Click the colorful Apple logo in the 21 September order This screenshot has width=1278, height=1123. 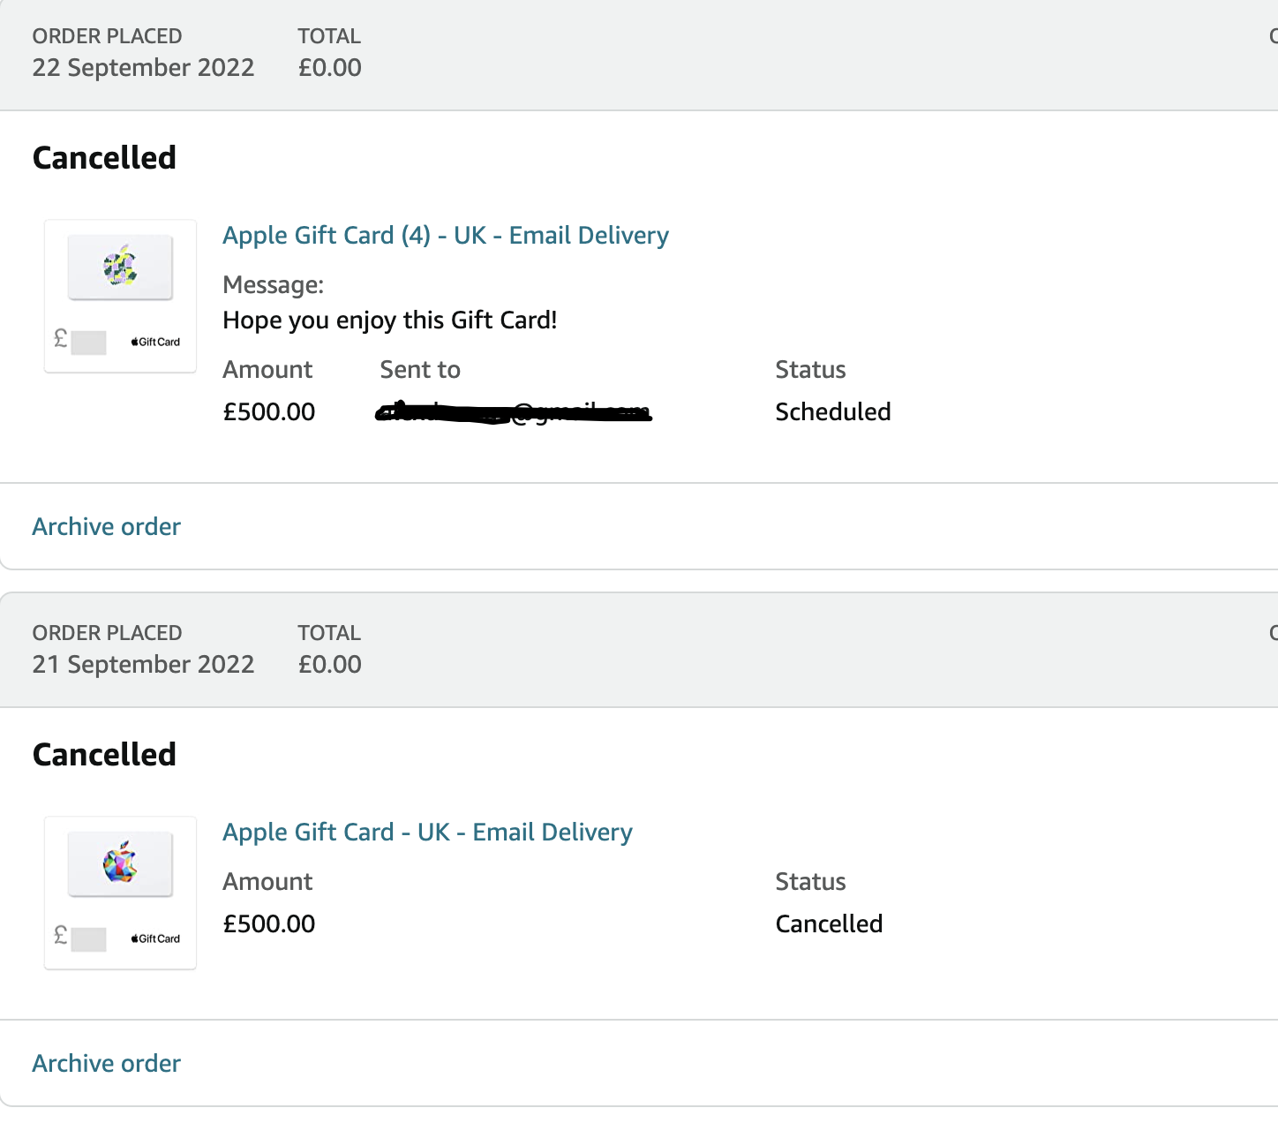click(x=120, y=863)
